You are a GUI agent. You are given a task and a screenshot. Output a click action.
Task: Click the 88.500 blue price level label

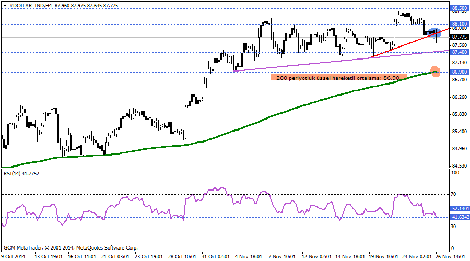pos(459,8)
